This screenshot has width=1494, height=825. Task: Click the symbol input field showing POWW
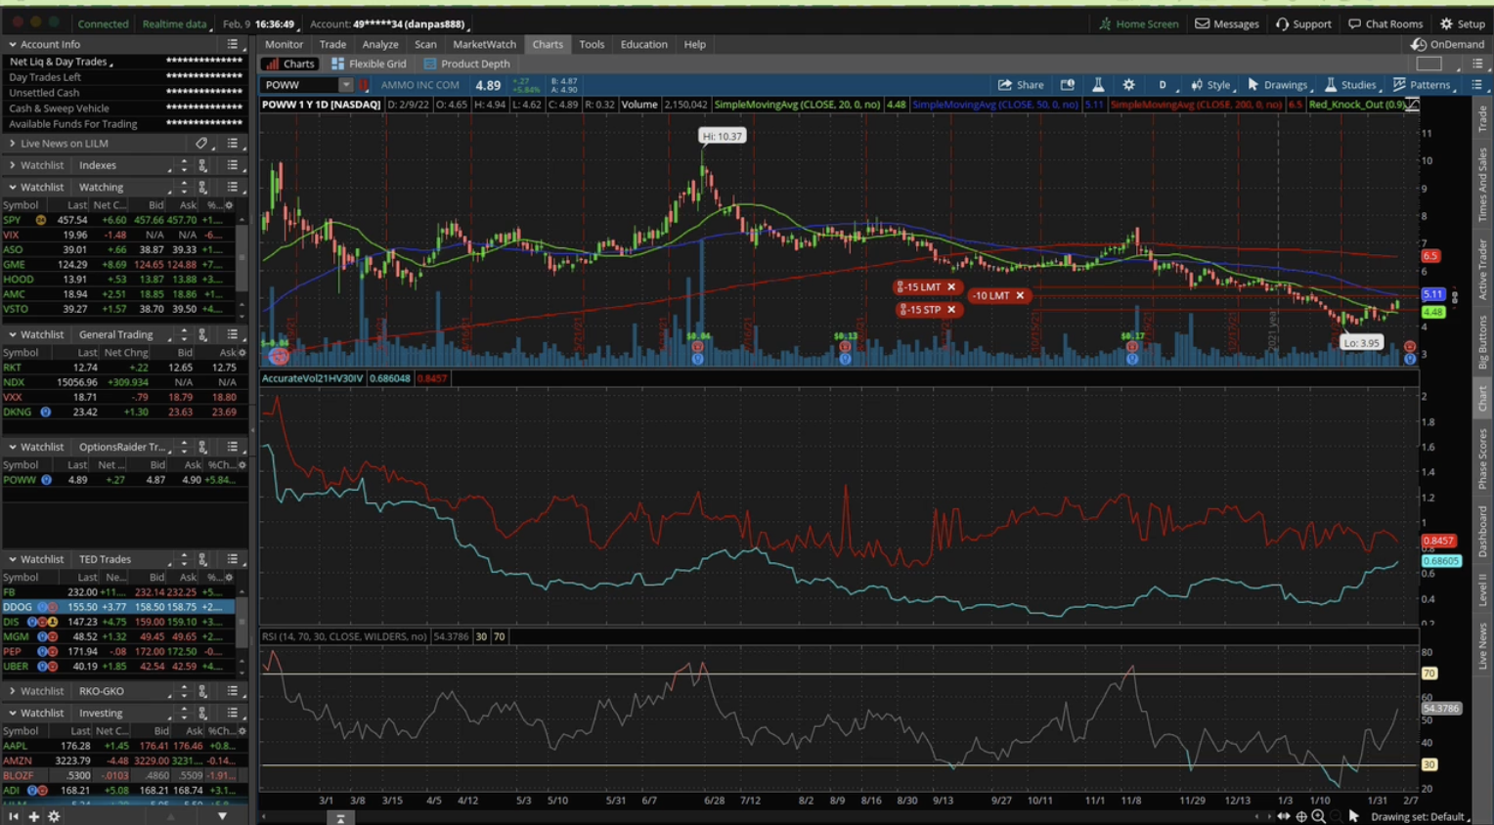300,85
